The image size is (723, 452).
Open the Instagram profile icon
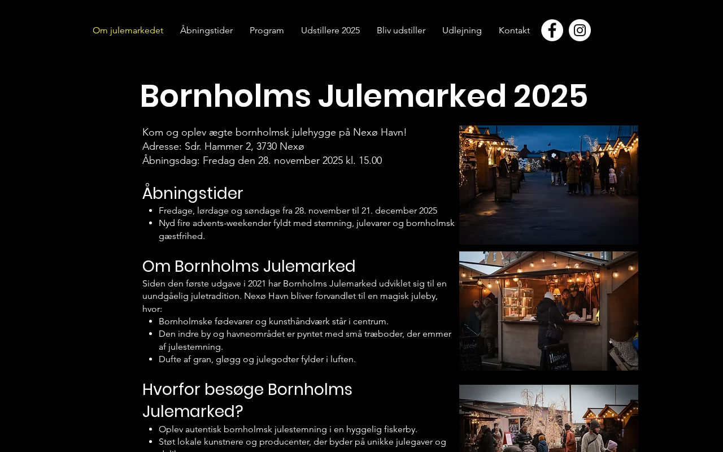[x=580, y=31]
